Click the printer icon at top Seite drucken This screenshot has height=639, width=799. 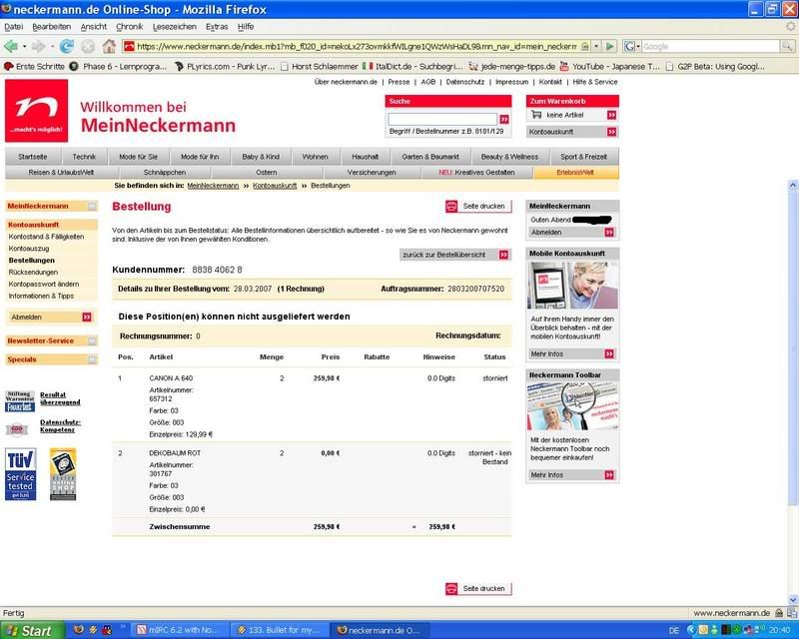tap(451, 206)
